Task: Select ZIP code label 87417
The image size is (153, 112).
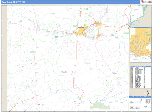Action: (x=53, y=14)
